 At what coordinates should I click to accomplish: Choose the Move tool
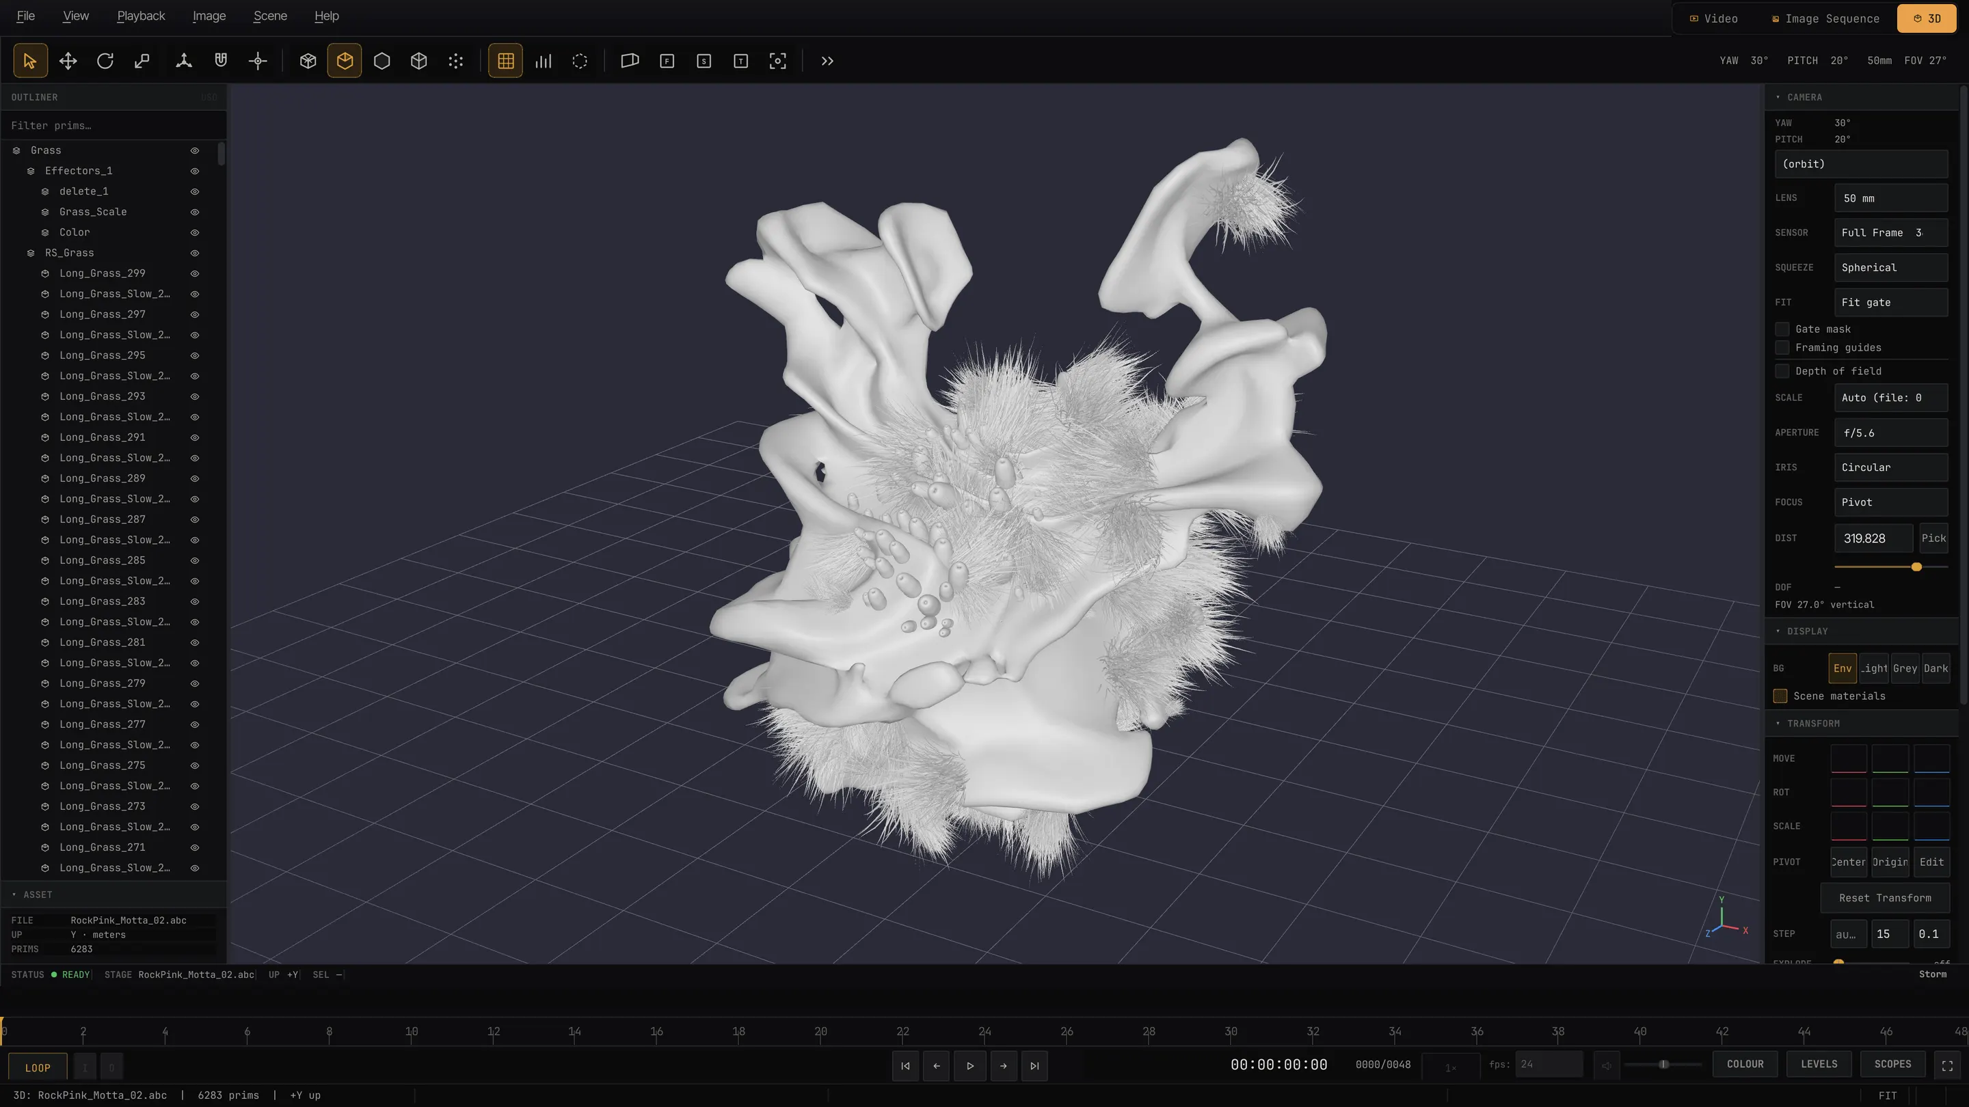[68, 61]
